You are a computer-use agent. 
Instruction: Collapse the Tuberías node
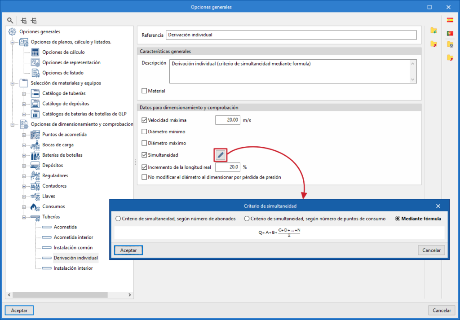click(24, 217)
